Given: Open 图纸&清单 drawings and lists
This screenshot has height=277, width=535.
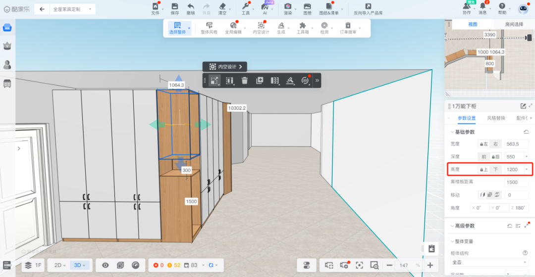Looking at the screenshot, I should click(329, 8).
